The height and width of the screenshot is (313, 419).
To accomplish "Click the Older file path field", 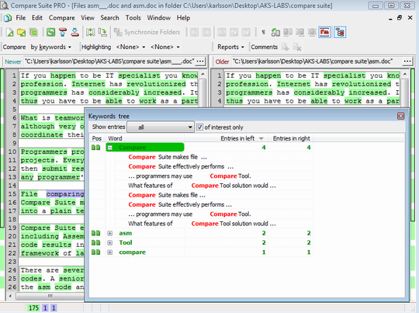I will [317, 61].
